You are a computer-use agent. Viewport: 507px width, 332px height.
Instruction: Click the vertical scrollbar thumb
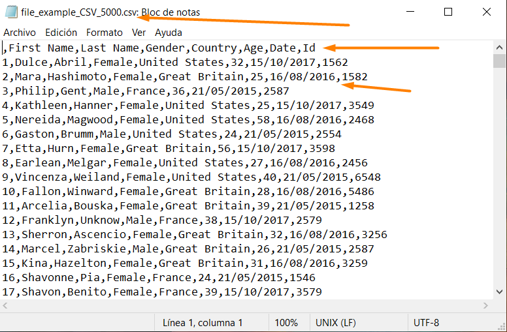point(500,61)
